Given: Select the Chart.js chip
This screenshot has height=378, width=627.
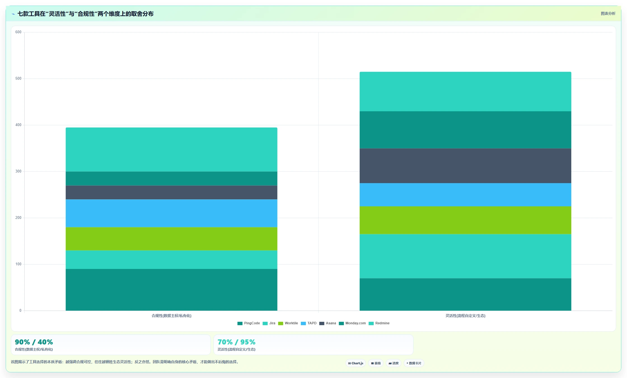Looking at the screenshot, I should [x=355, y=363].
